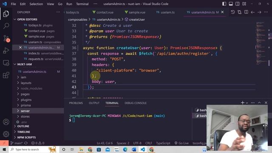Close the useIamAdmin.ts editor tab

point(222,12)
